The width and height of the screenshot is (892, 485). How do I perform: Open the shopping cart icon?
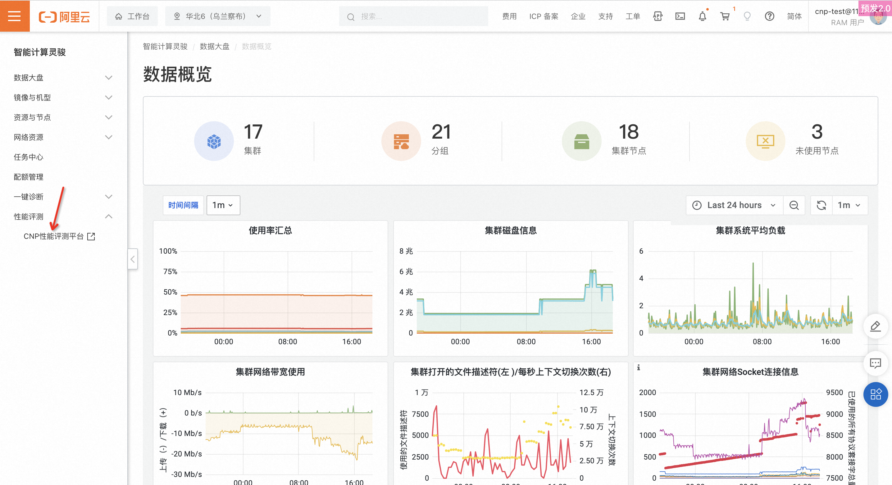tap(725, 16)
